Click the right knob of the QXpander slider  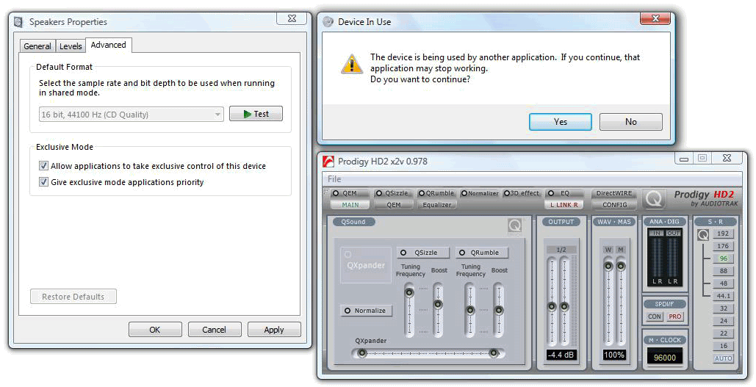[494, 353]
